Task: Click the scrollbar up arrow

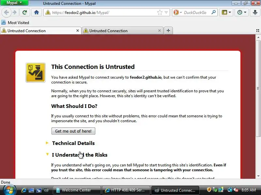Action: pos(258,37)
